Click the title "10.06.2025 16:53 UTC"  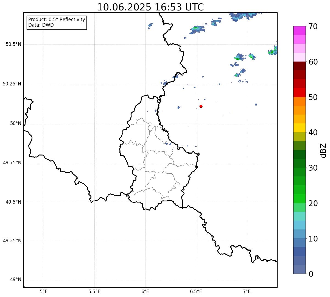(x=150, y=7)
